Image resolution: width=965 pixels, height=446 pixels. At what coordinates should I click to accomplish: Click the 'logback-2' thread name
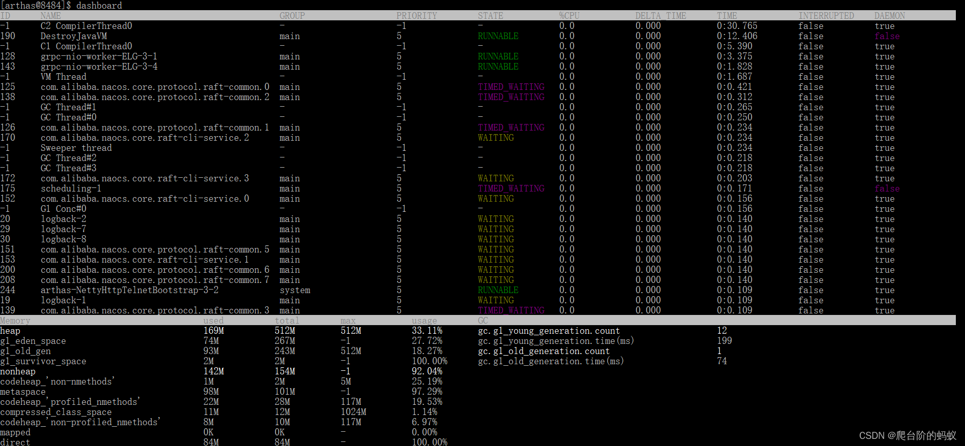[x=64, y=219]
